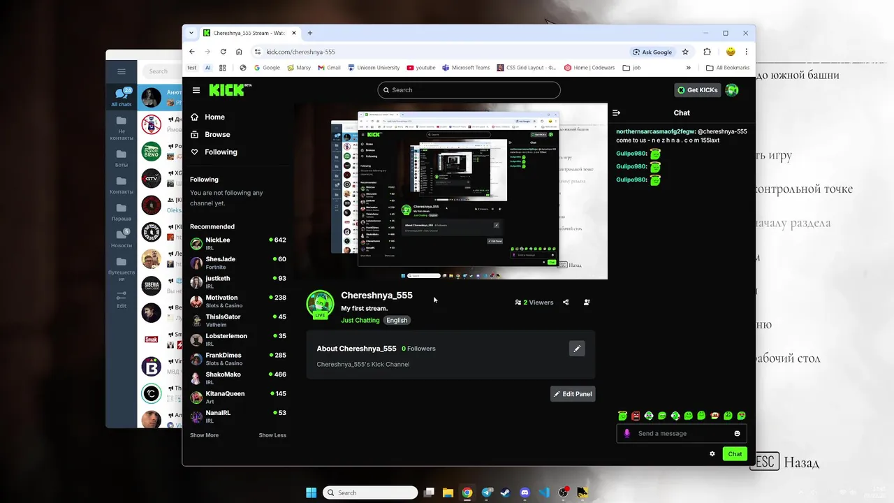Reload the page in Chrome
This screenshot has width=894, height=503.
[223, 52]
